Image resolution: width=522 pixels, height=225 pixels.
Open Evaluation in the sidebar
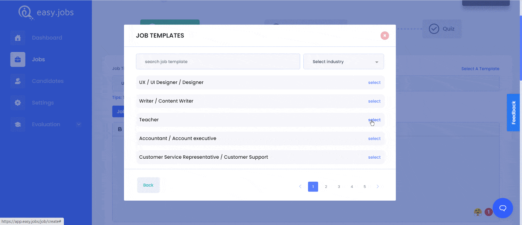pos(46,124)
